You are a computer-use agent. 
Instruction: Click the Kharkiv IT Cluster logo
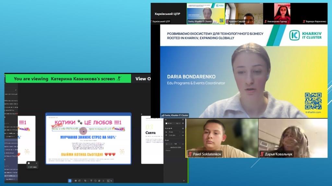click(305, 35)
